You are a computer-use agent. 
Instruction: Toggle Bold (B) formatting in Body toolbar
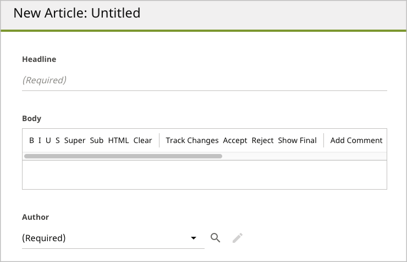(x=31, y=140)
